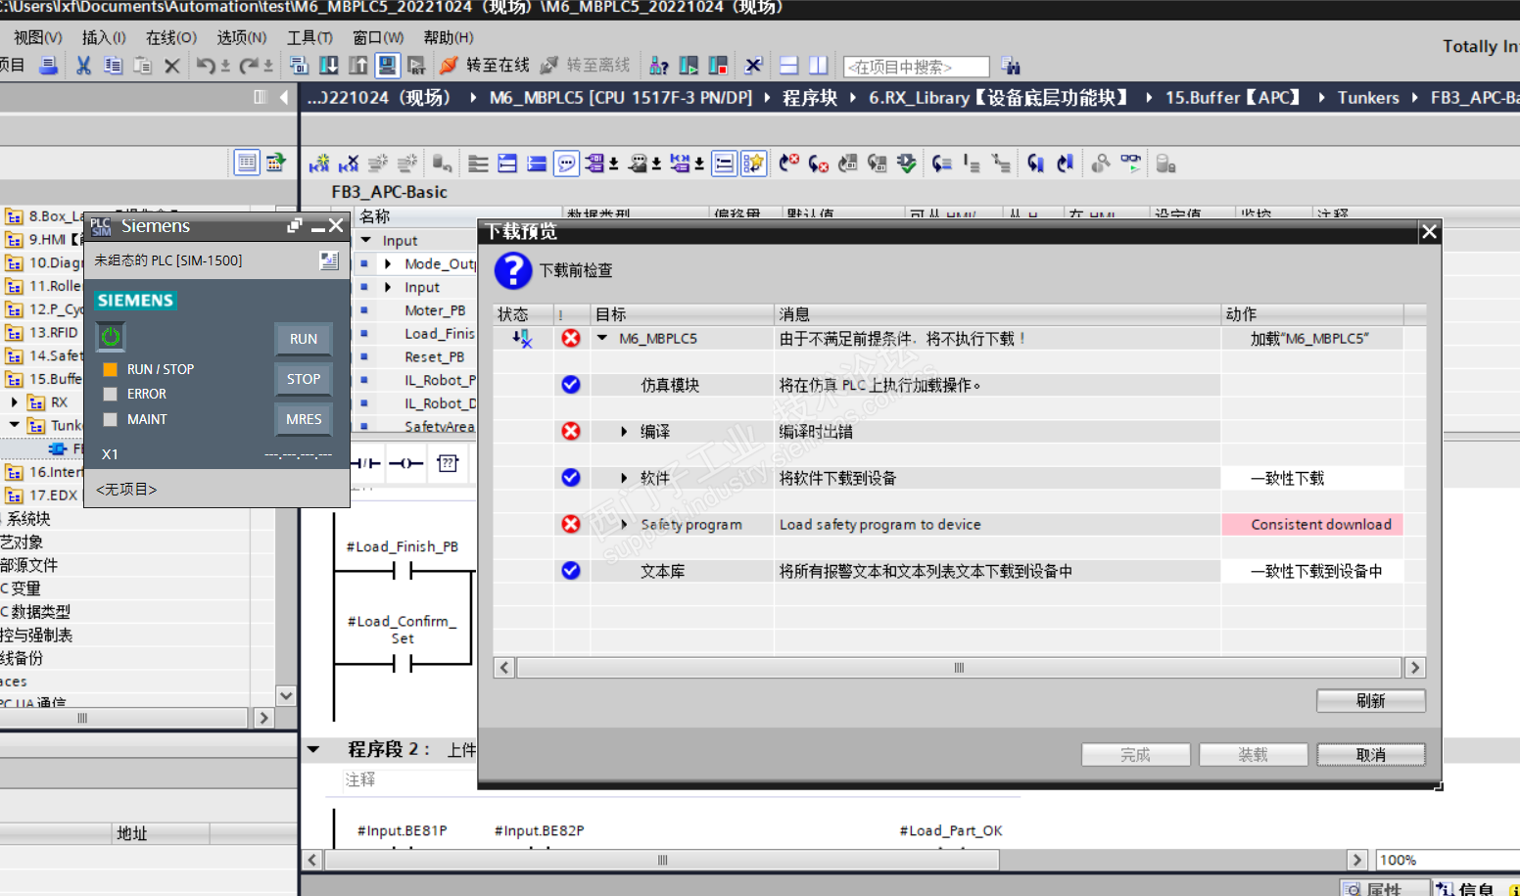Image resolution: width=1520 pixels, height=896 pixels.
Task: Click the 取消 cancel button
Action: [1370, 755]
